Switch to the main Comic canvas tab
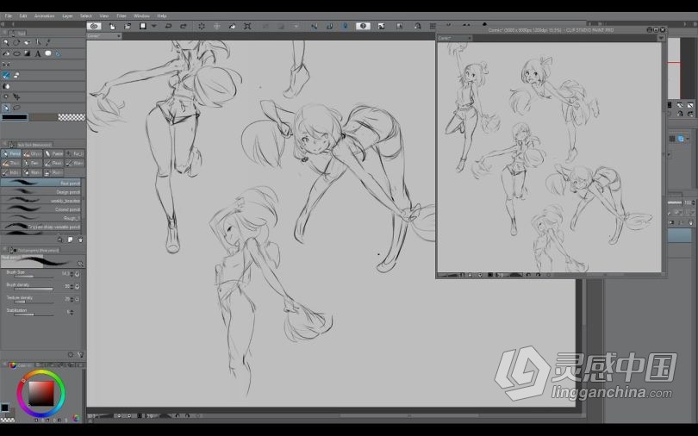This screenshot has width=698, height=436. tap(103, 36)
